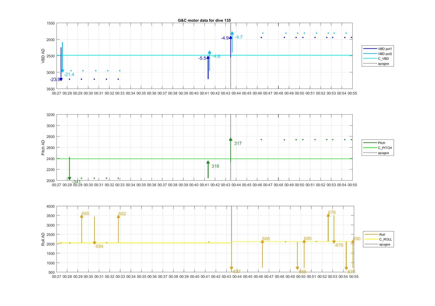Screen dimensions: 435x306
Task: Click the "3500" tick on VBD axis
Action: 50,89
